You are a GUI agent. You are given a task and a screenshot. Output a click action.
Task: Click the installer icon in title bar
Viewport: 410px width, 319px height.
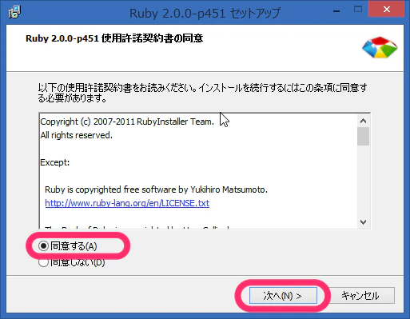(x=14, y=12)
